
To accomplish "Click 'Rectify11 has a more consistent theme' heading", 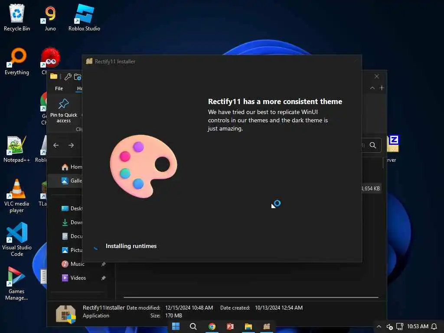I will (275, 101).
